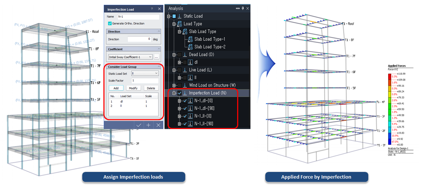Expand the Wind Load on Structure node
Viewport: 422px width, 186px height.
pos(174,85)
